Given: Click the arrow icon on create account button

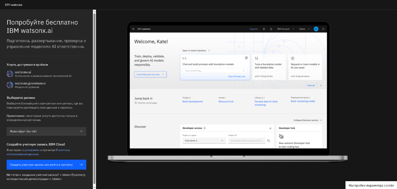Looking at the screenshot, I should [x=81, y=165].
